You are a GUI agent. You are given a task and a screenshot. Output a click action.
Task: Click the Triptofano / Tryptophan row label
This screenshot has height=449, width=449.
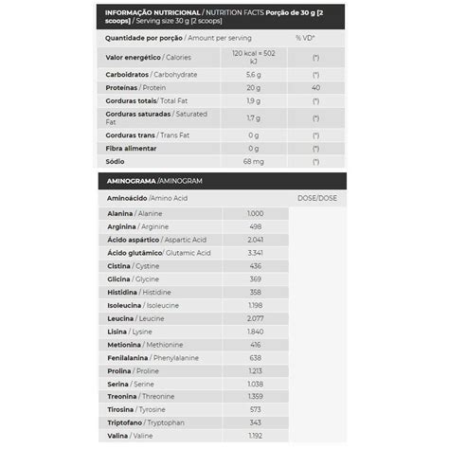(146, 422)
